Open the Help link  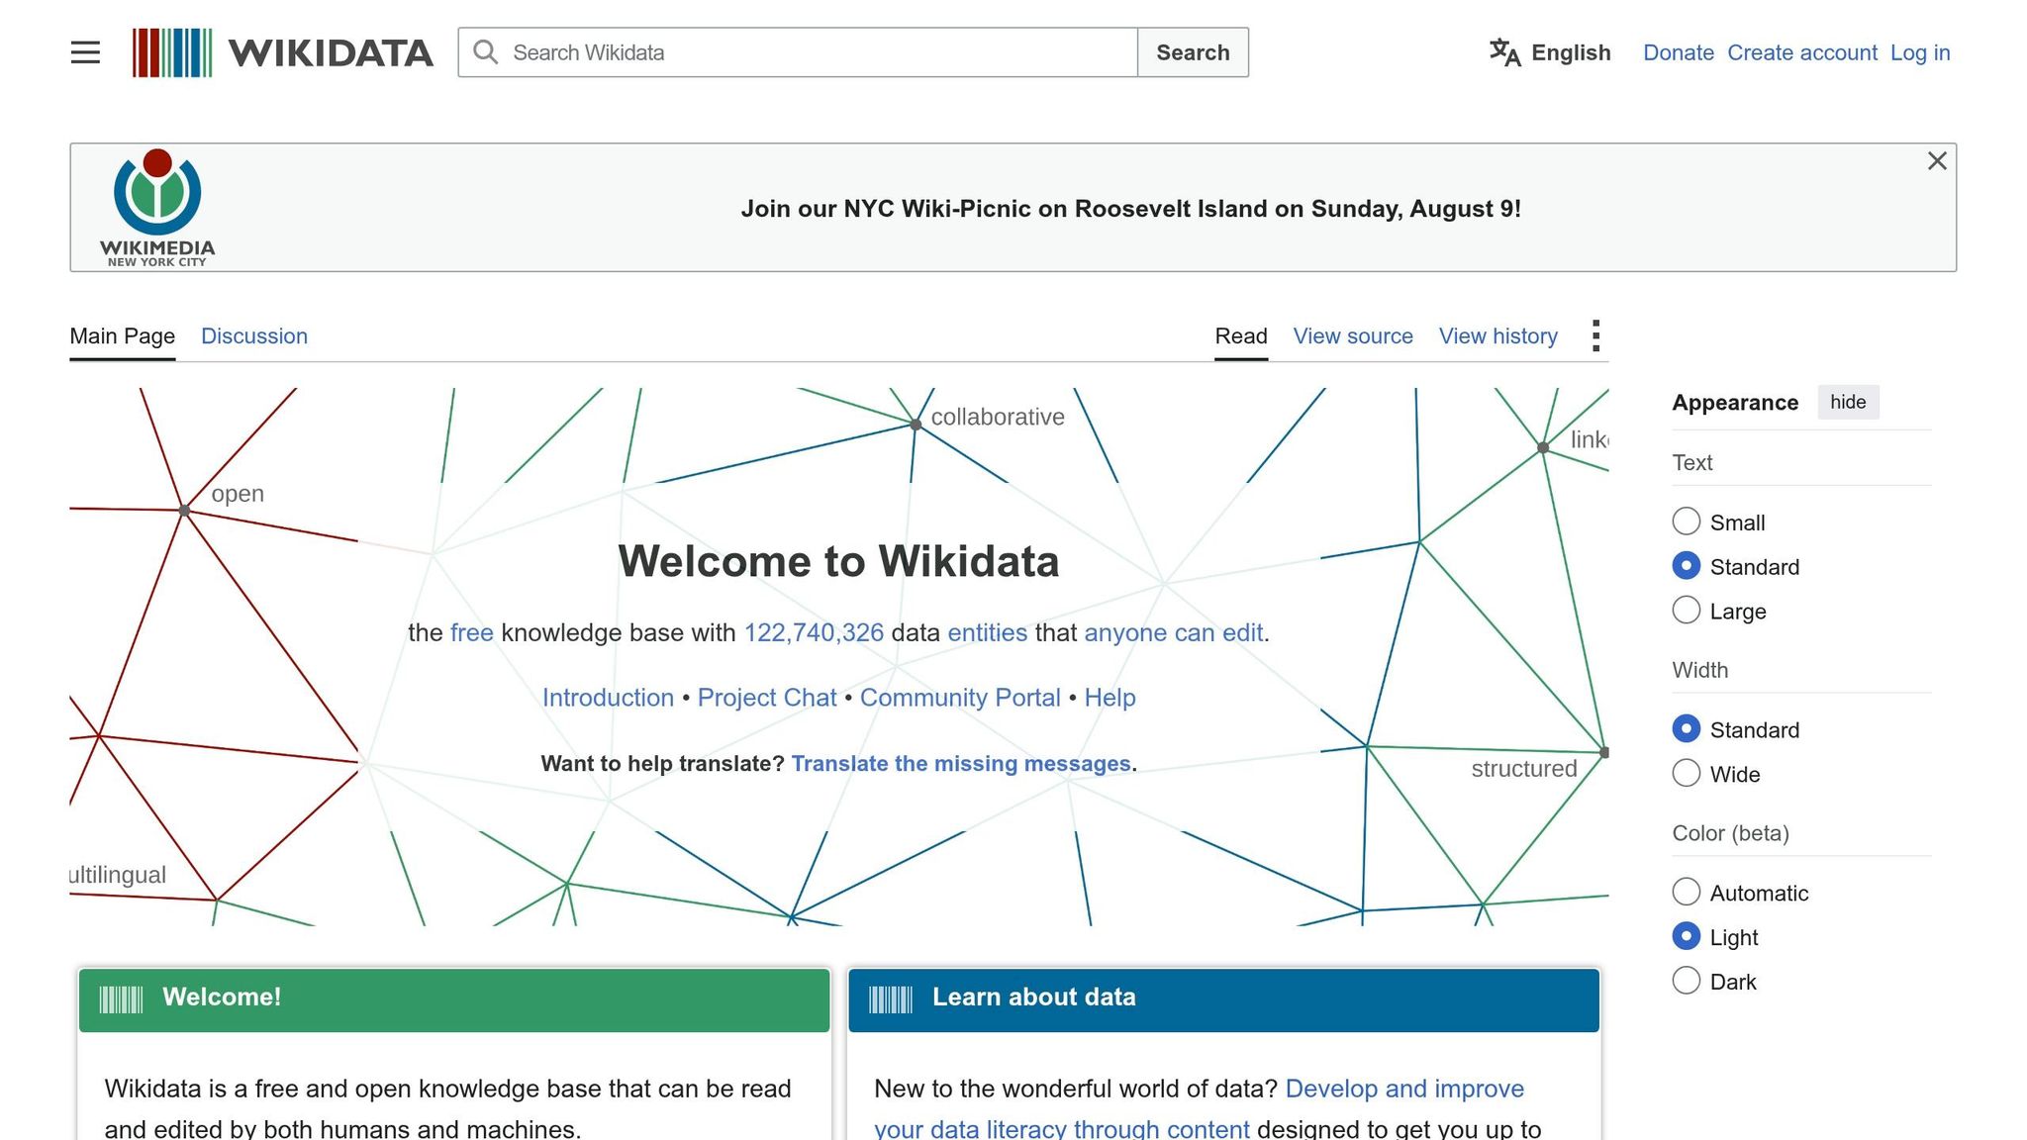[1110, 698]
